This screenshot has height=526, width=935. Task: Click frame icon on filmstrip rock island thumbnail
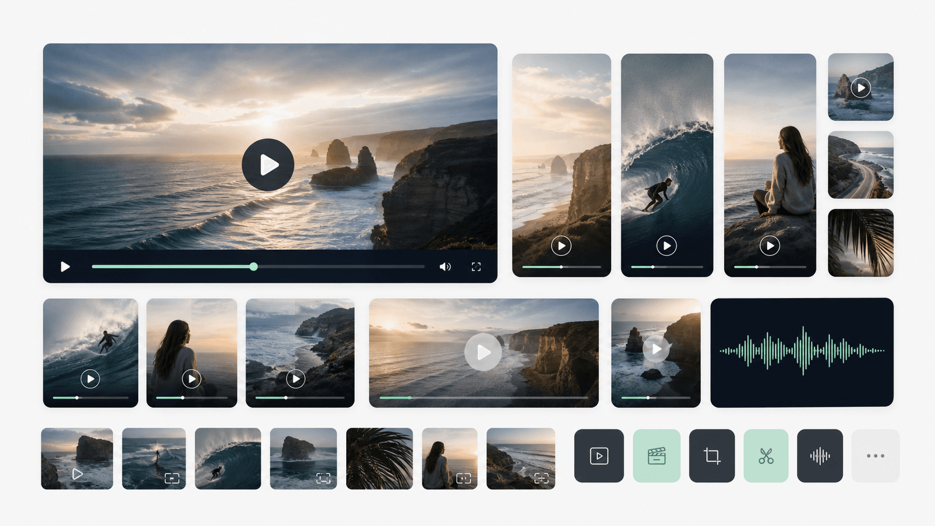(323, 478)
